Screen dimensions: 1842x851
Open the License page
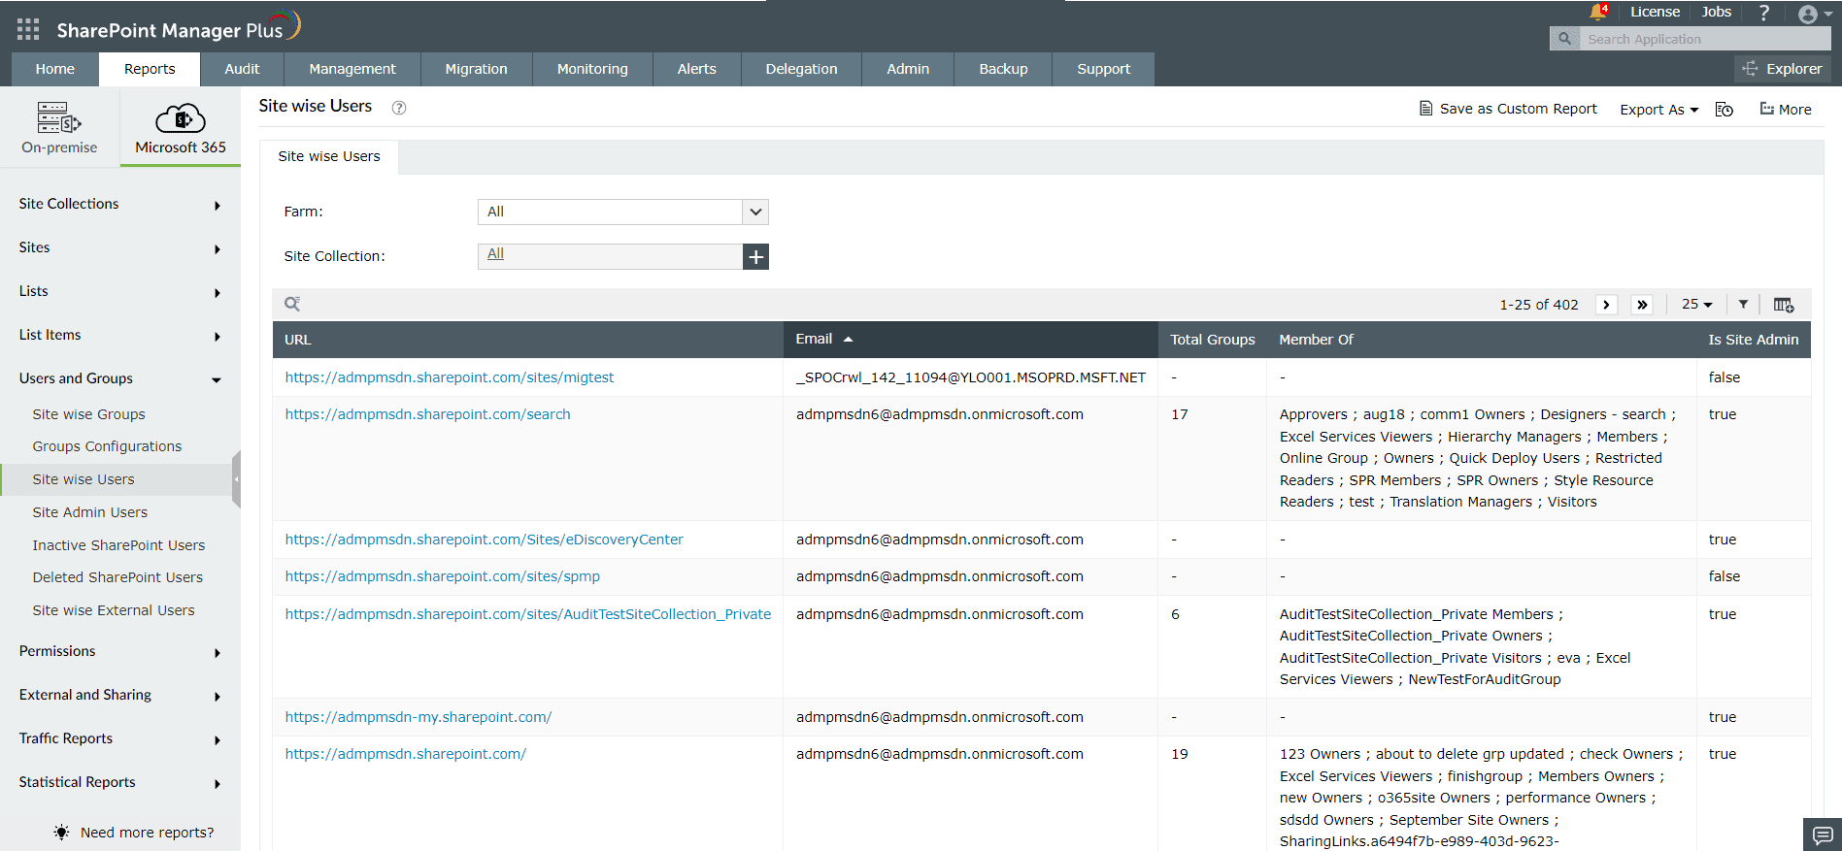click(x=1655, y=12)
